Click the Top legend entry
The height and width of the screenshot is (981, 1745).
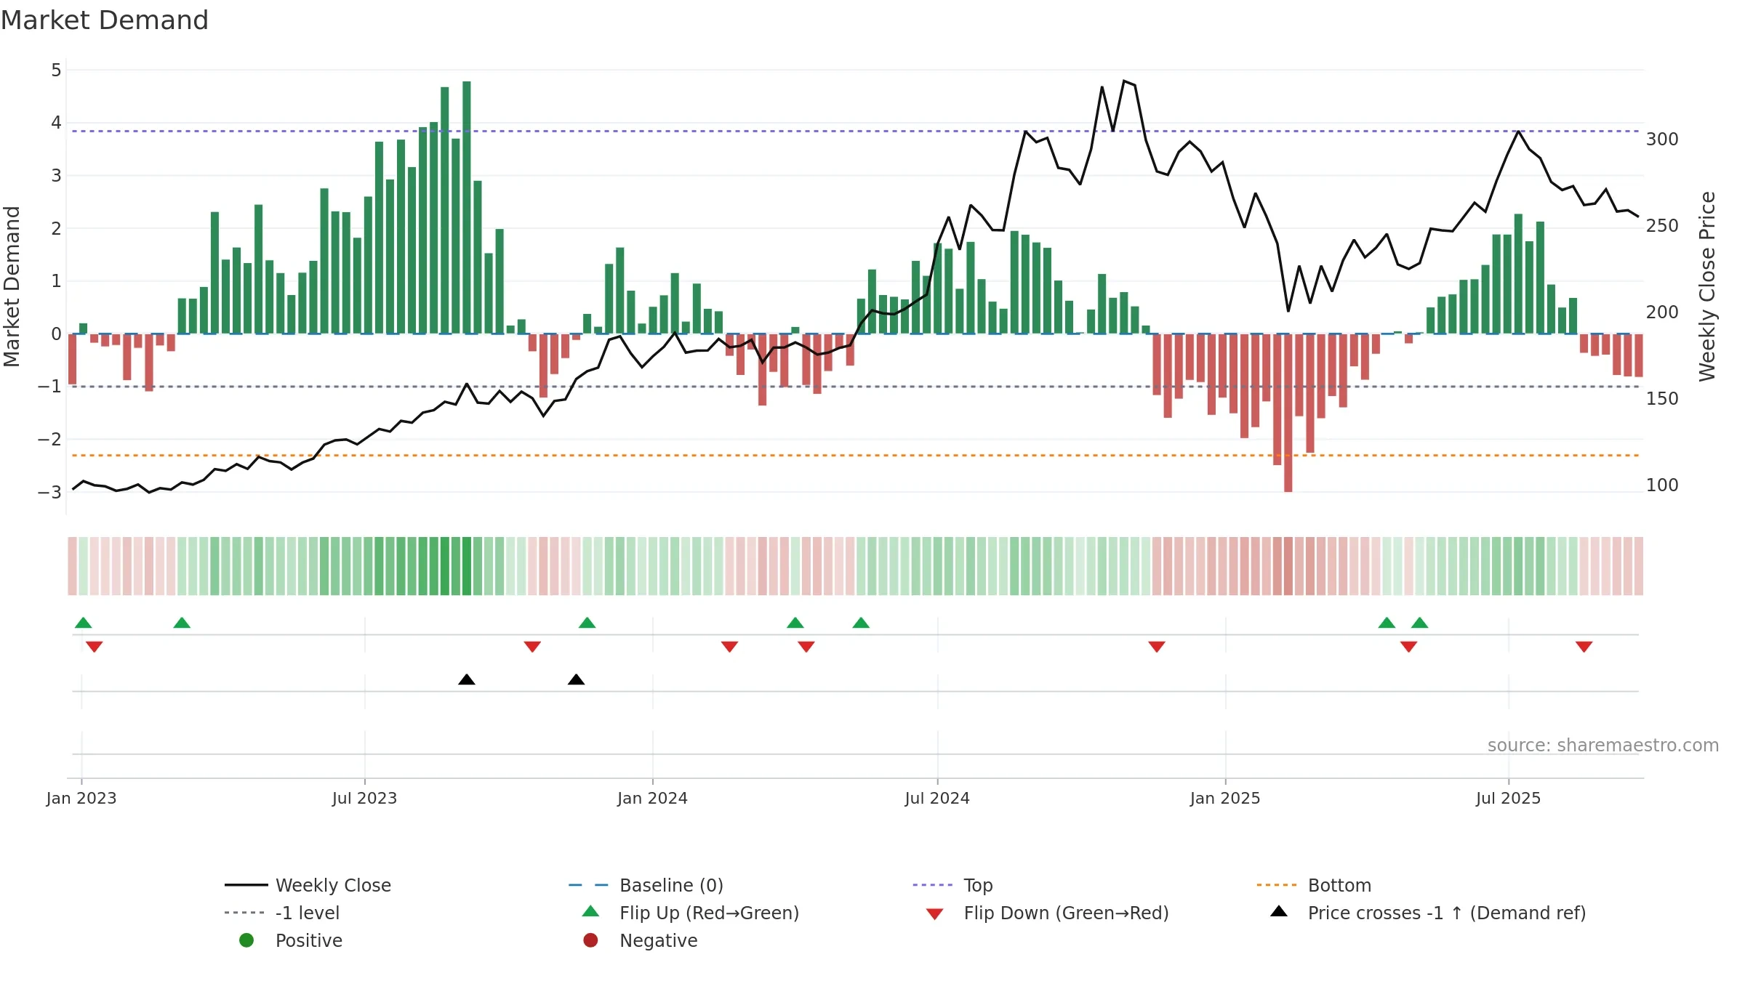(952, 885)
